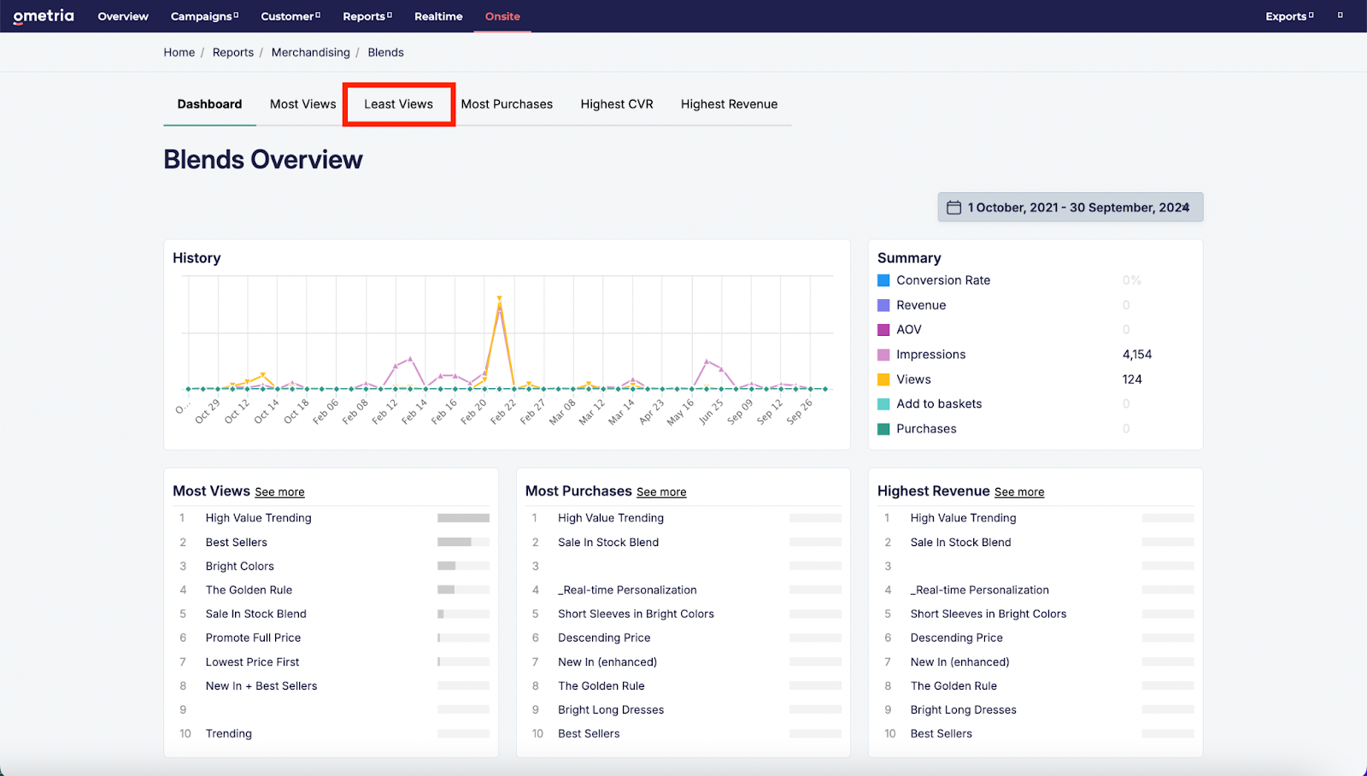Click the magenta AOV color swatch
Image resolution: width=1367 pixels, height=776 pixels.
coord(883,329)
